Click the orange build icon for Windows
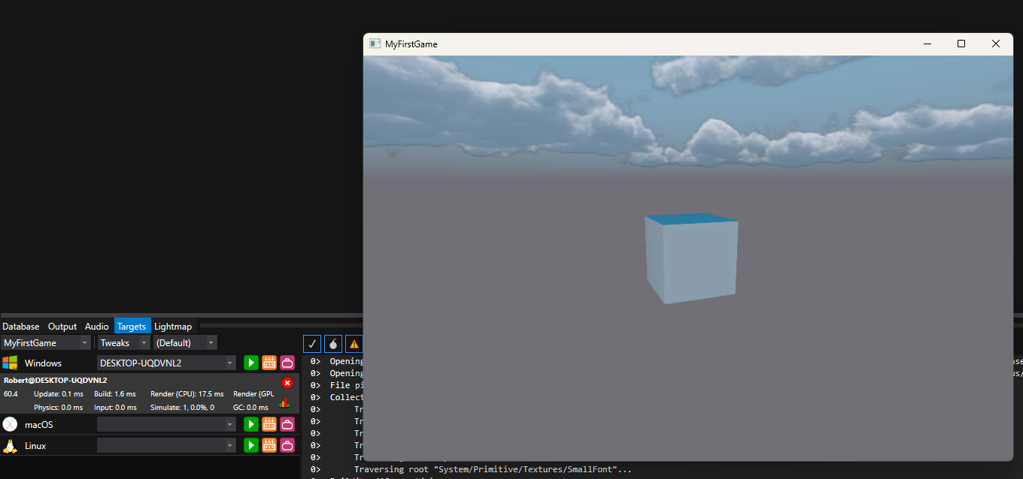Screen dimensions: 1023x479 [269, 363]
